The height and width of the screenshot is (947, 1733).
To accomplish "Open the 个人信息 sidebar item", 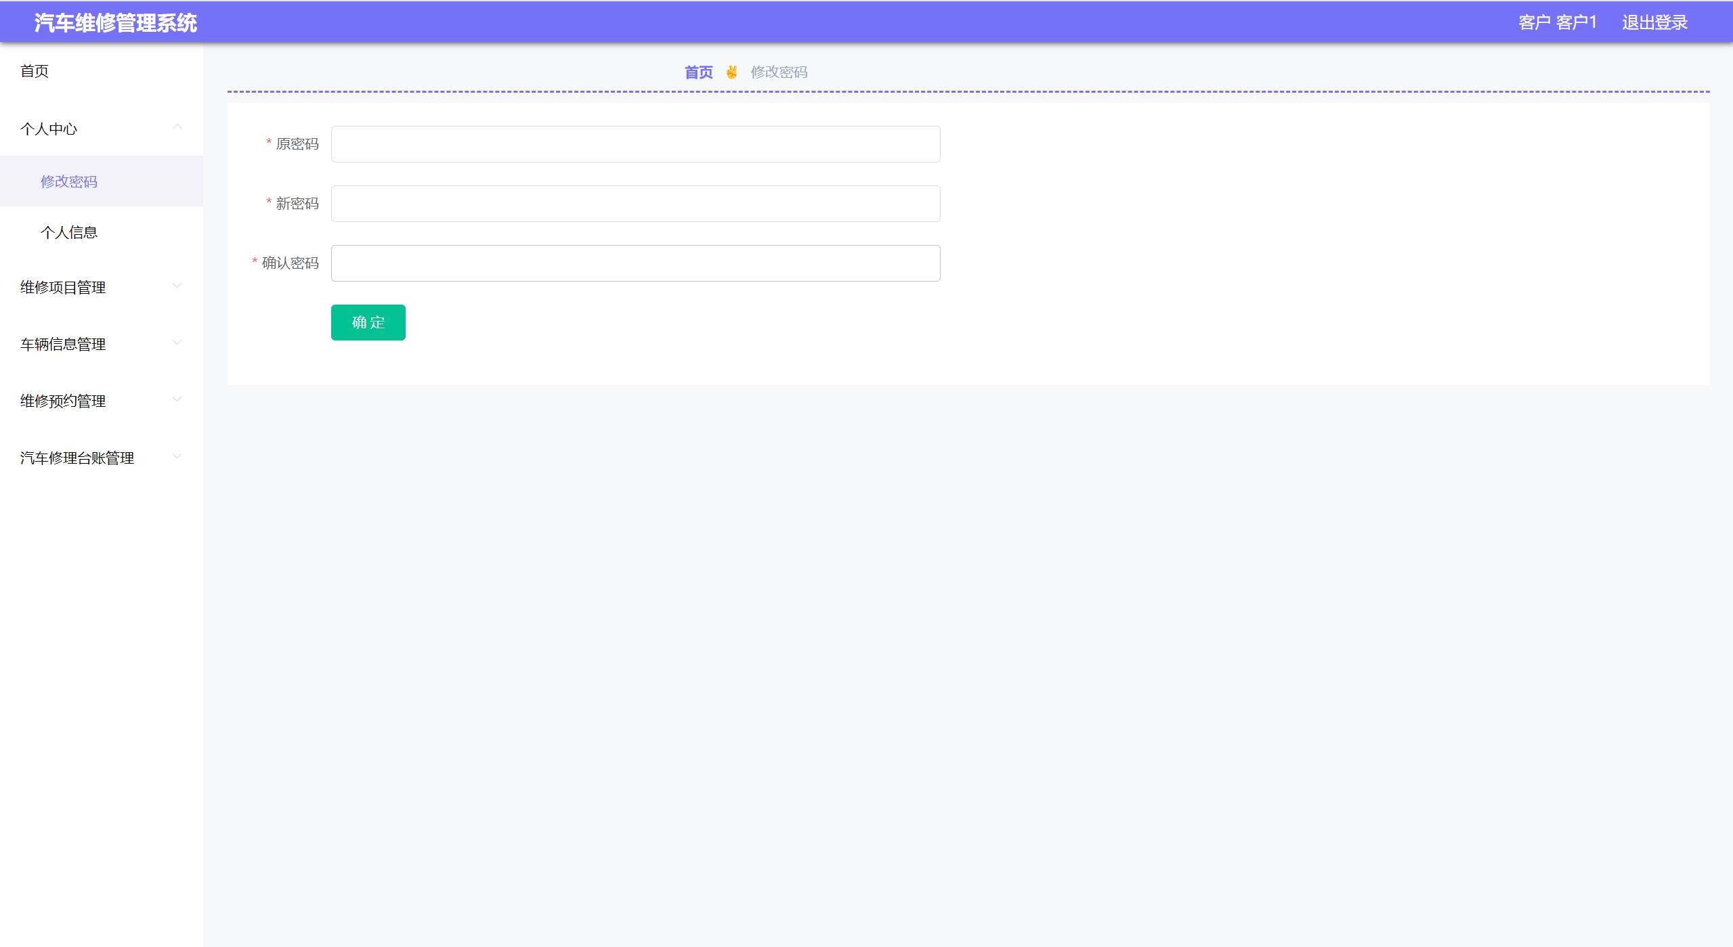I will (69, 232).
